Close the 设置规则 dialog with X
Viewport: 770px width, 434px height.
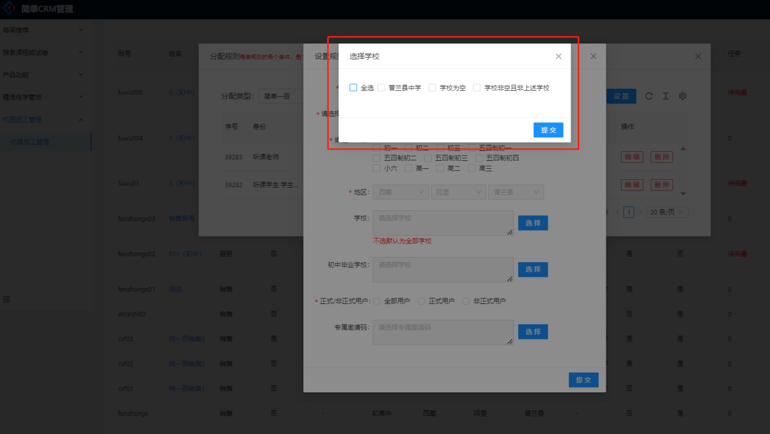point(593,56)
